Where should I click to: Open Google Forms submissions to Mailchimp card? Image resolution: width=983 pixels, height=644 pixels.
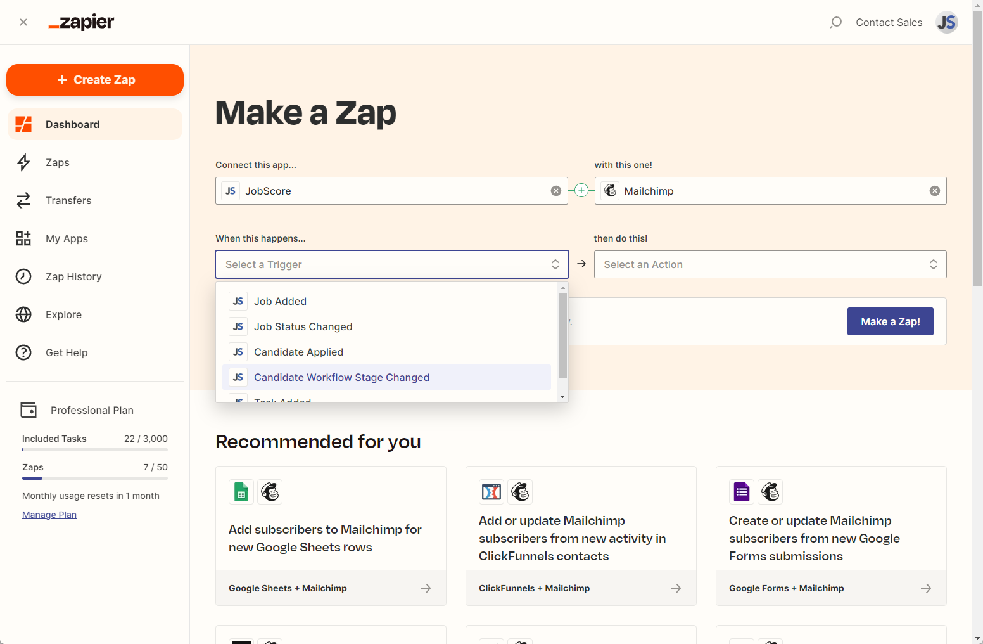[831, 536]
